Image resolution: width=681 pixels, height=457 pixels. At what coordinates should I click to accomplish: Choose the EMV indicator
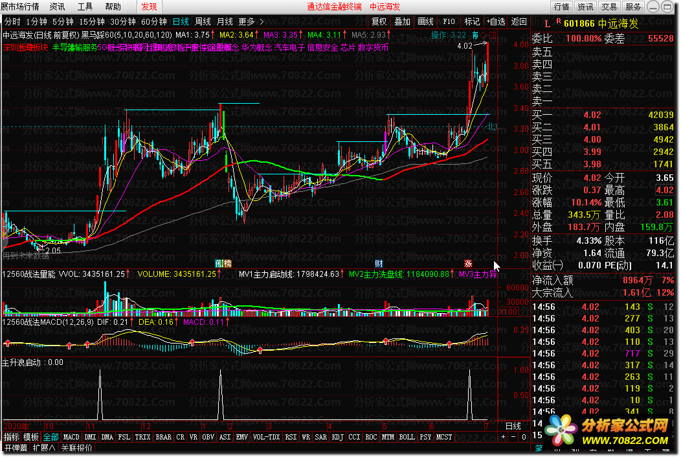[242, 437]
